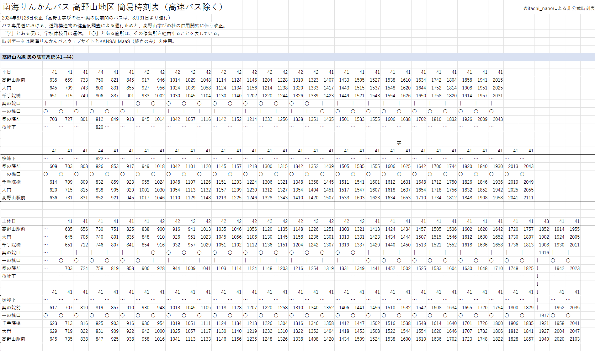The height and width of the screenshot is (351, 595).
Task: Click the 1917 cell in 一の橋口 row
Action: click(x=544, y=316)
